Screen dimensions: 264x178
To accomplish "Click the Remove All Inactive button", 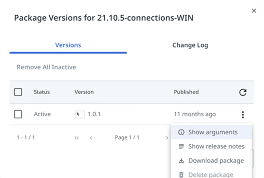I will [46, 67].
